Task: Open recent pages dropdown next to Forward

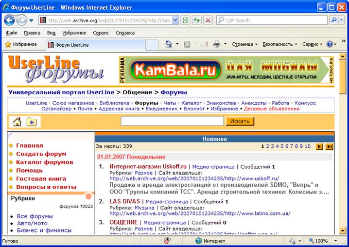Action: tap(31, 20)
